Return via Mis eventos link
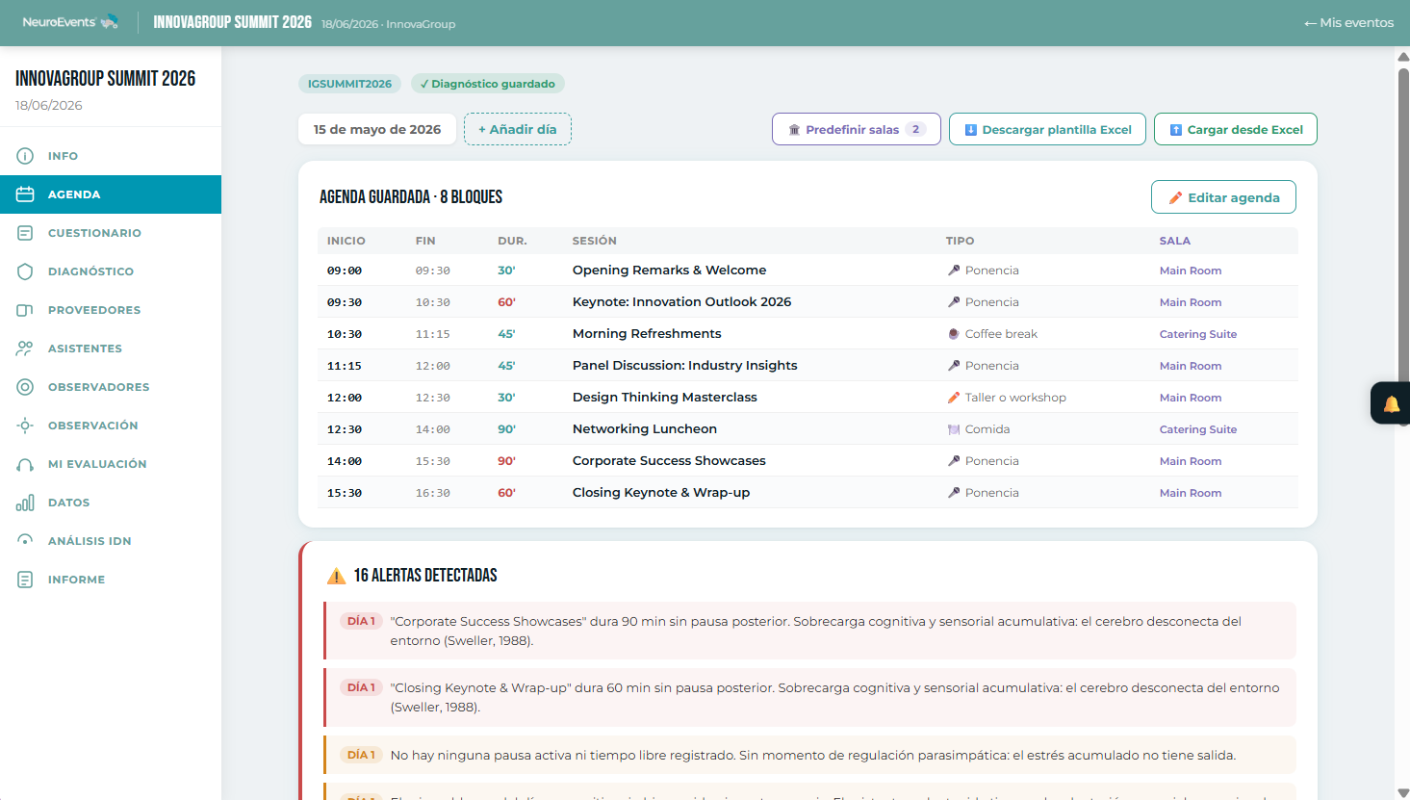Screen dimensions: 1410x800 pyautogui.click(x=1348, y=22)
